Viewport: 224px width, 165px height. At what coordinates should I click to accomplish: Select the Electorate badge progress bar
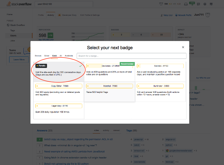110,66
